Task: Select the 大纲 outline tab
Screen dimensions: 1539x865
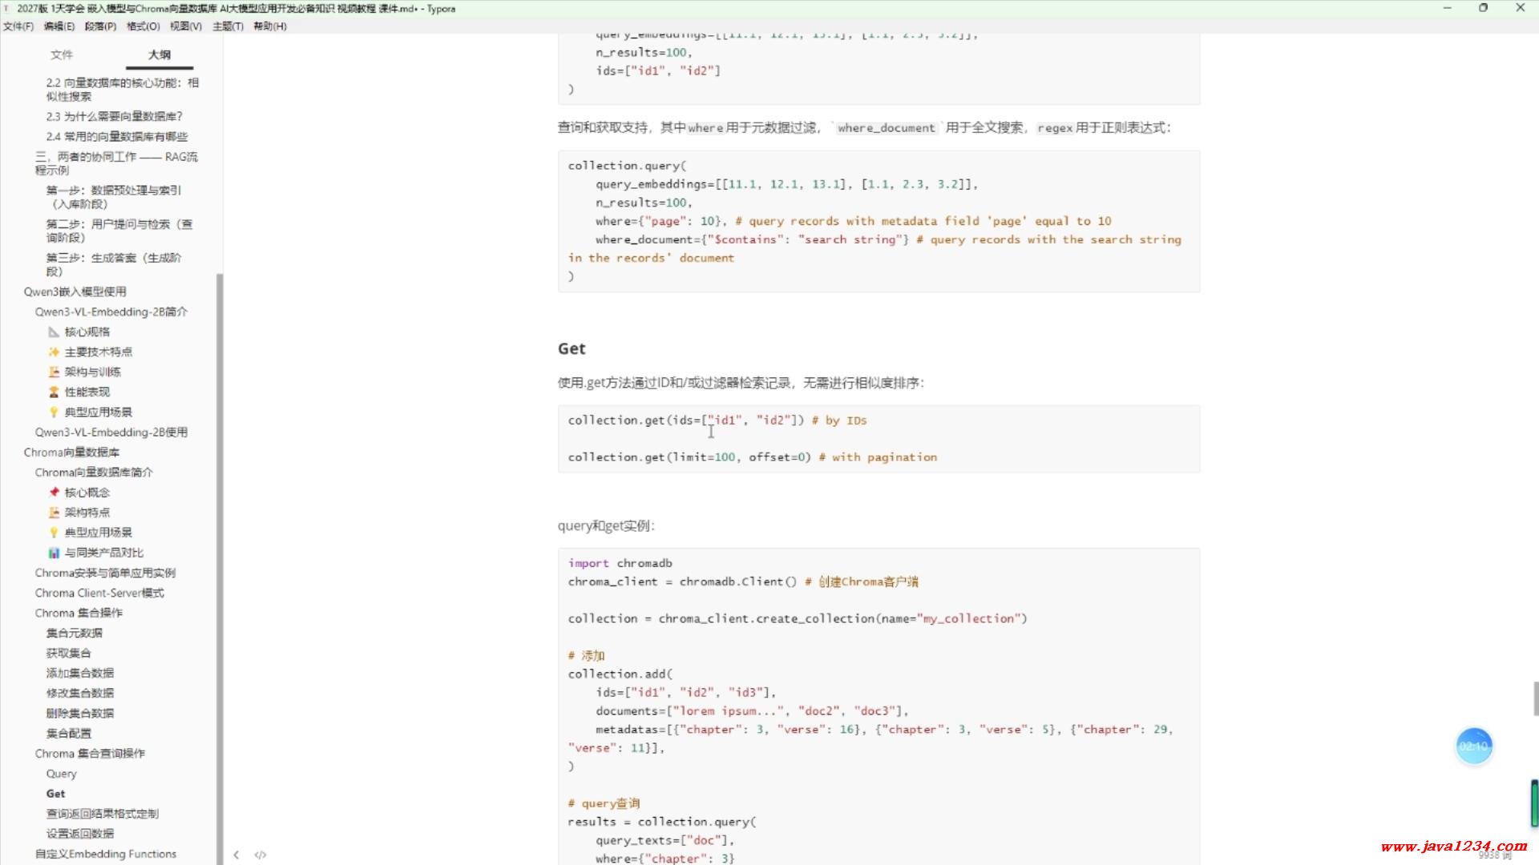Action: coord(159,54)
